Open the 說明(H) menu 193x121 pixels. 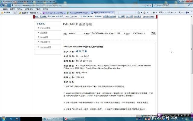[46, 9]
